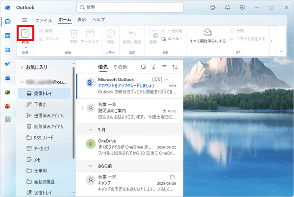294x197 pixels.
Task: Select the Inbox (受信トレイ) folder
Action: click(x=45, y=93)
